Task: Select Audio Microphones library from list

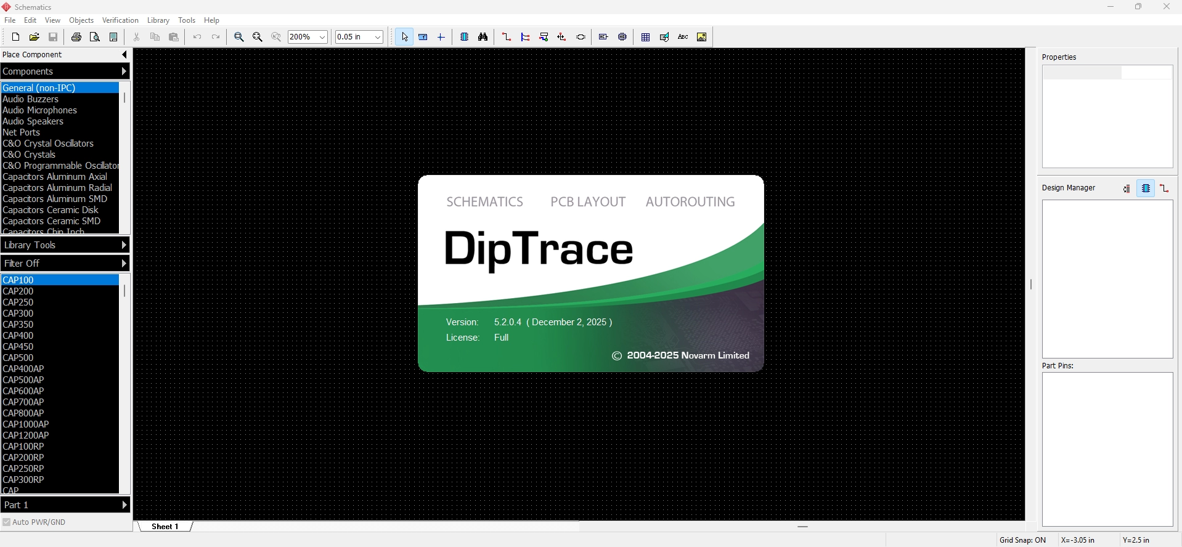Action: (x=40, y=110)
